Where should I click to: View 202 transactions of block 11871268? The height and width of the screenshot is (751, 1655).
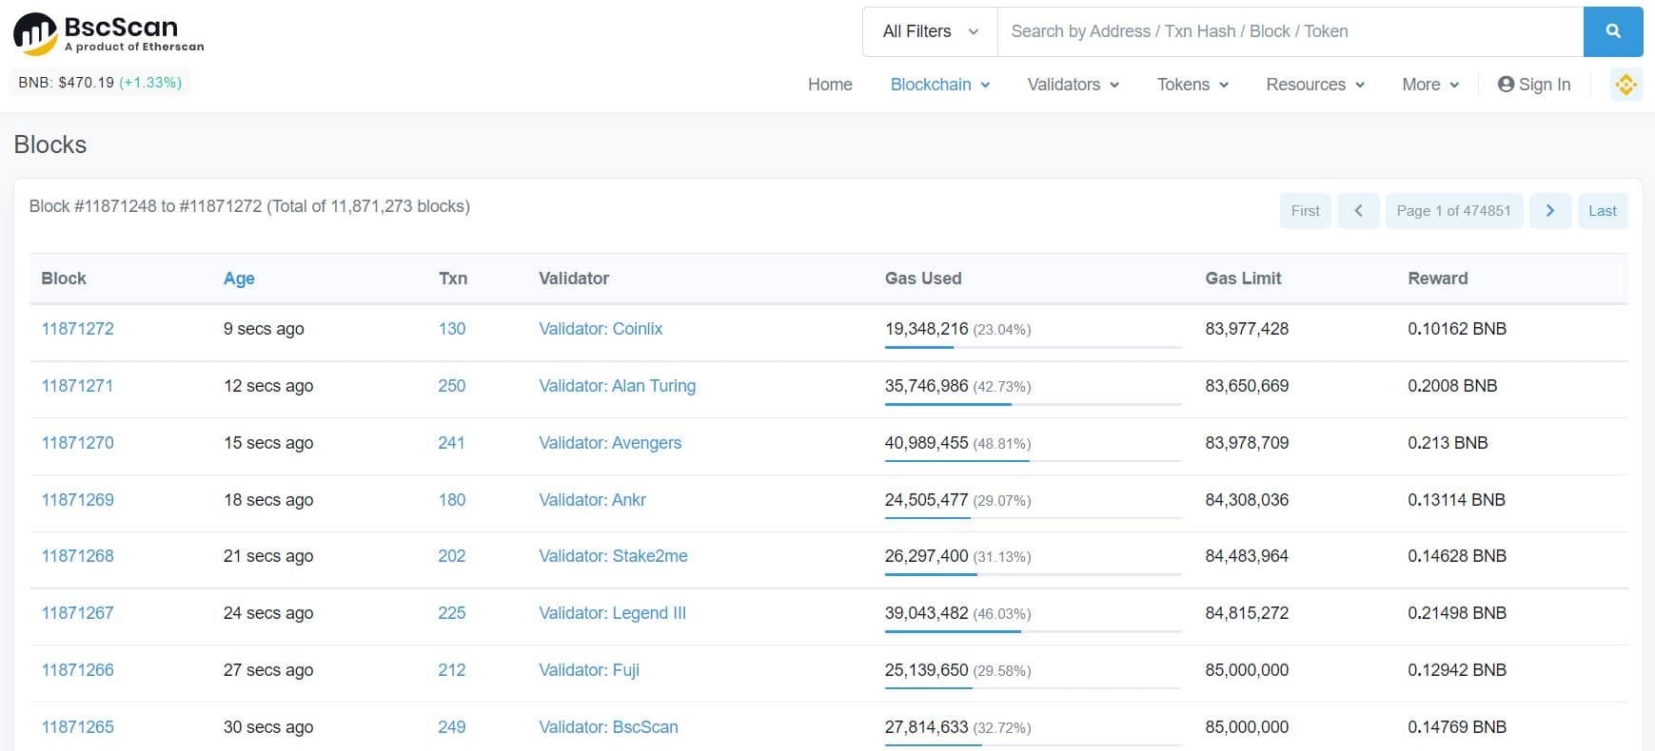452,556
